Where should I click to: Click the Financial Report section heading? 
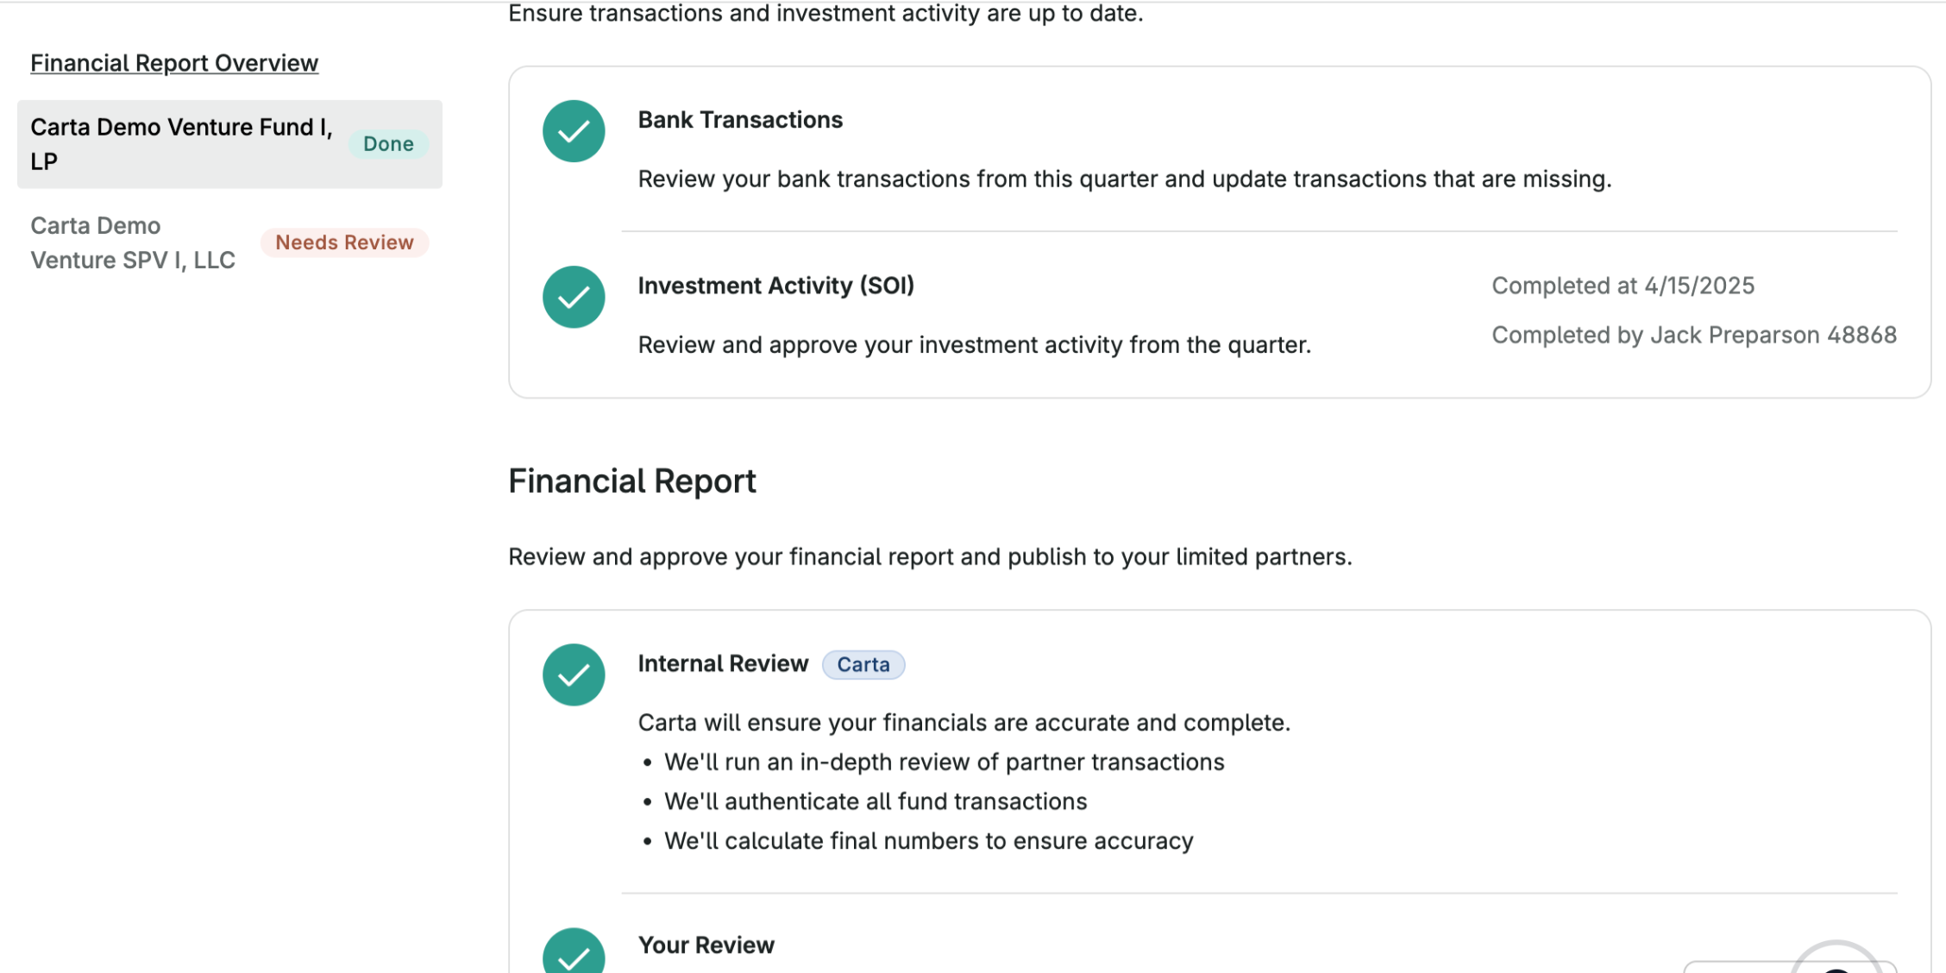click(x=632, y=480)
